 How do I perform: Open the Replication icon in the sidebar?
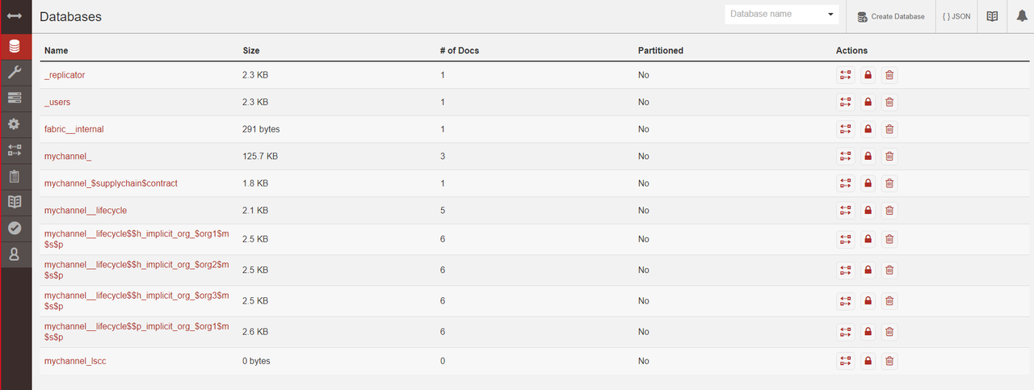pos(15,150)
